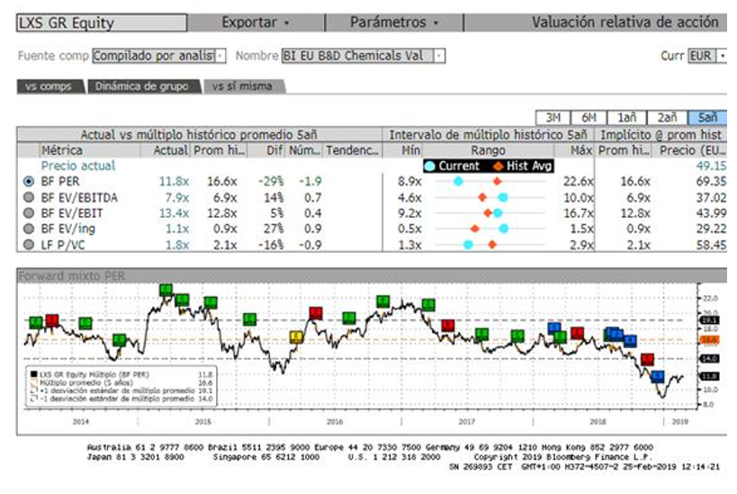The height and width of the screenshot is (494, 737).
Task: Click the 19.1 upper deviation axis label
Action: (x=709, y=320)
